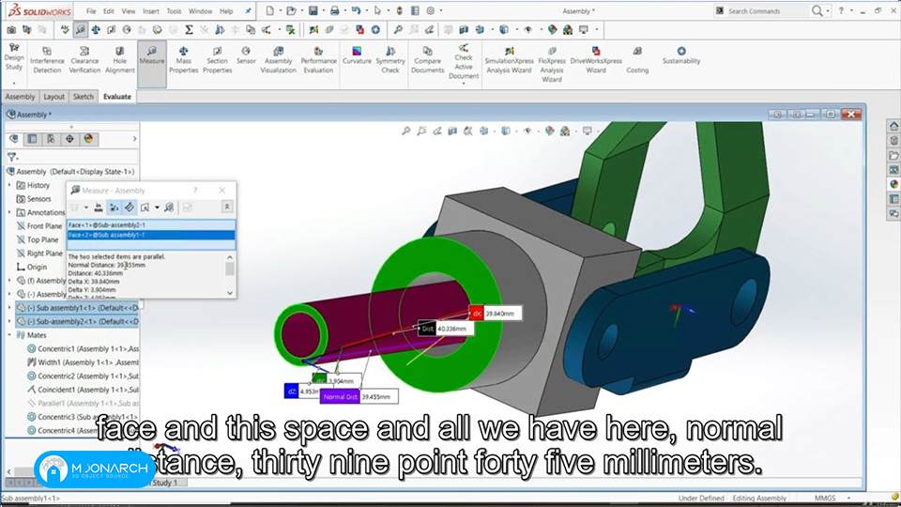Show Curvature display
The image size is (901, 507).
click(x=357, y=55)
